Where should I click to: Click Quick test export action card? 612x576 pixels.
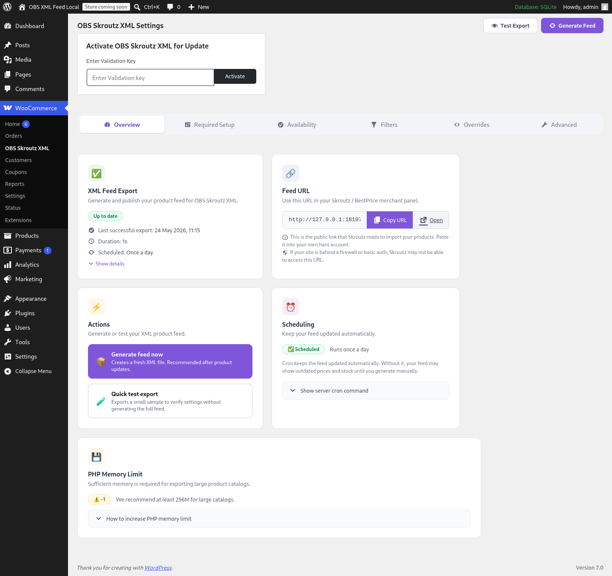point(170,401)
